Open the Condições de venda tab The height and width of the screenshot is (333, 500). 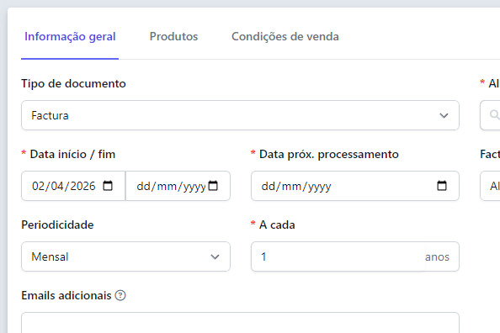tap(285, 36)
